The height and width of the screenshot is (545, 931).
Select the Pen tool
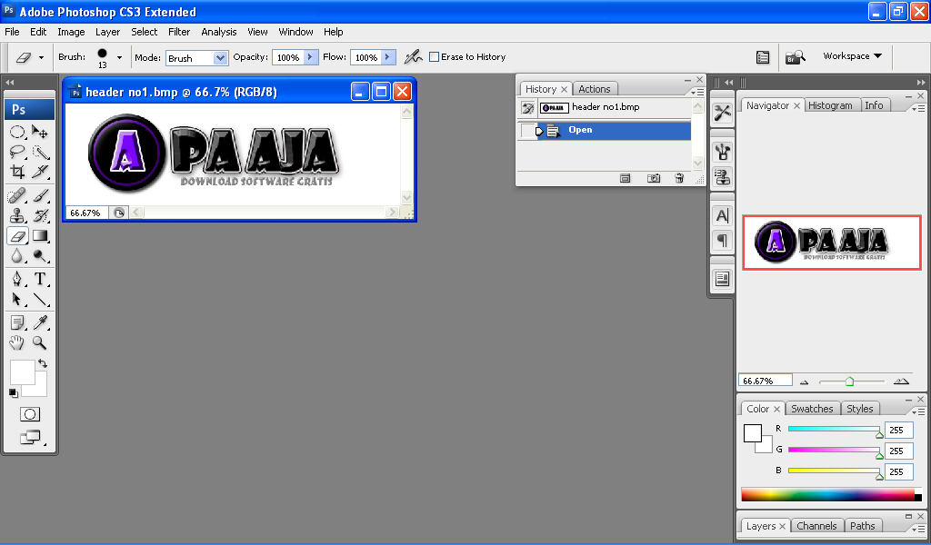pyautogui.click(x=17, y=279)
